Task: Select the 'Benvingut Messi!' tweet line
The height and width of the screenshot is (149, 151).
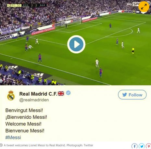Action: pos(24,110)
